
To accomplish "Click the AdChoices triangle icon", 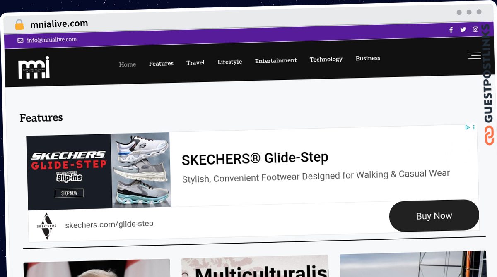I will click(468, 127).
